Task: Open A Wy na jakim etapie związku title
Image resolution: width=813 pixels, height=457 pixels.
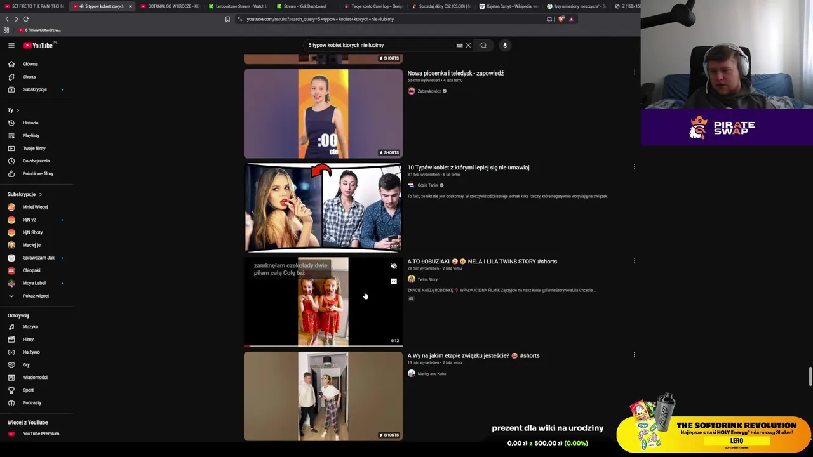Action: click(x=473, y=356)
